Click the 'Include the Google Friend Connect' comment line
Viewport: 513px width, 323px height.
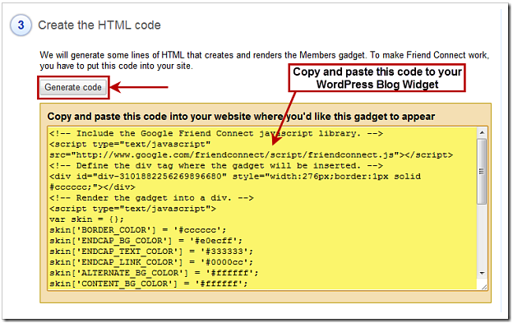click(216, 133)
